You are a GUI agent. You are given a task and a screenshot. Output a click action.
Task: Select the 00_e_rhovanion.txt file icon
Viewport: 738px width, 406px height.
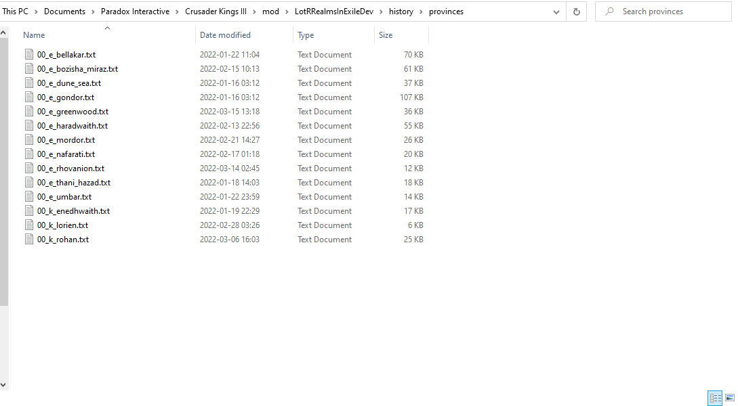pos(29,168)
